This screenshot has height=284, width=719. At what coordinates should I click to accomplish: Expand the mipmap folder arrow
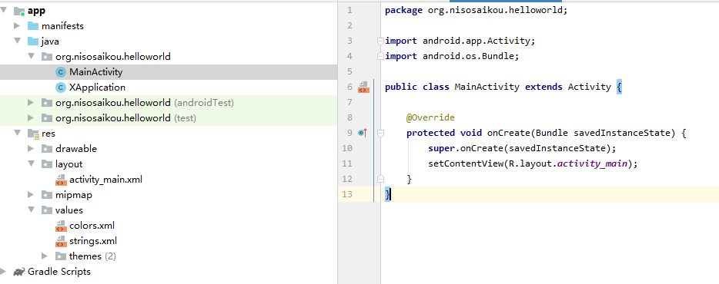32,195
